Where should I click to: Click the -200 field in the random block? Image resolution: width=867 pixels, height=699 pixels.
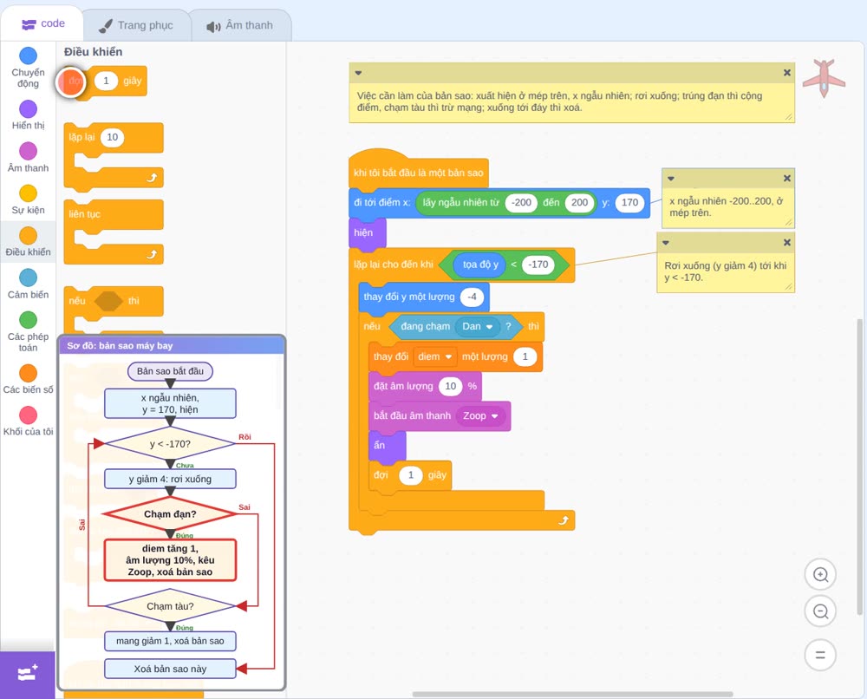[x=521, y=202]
